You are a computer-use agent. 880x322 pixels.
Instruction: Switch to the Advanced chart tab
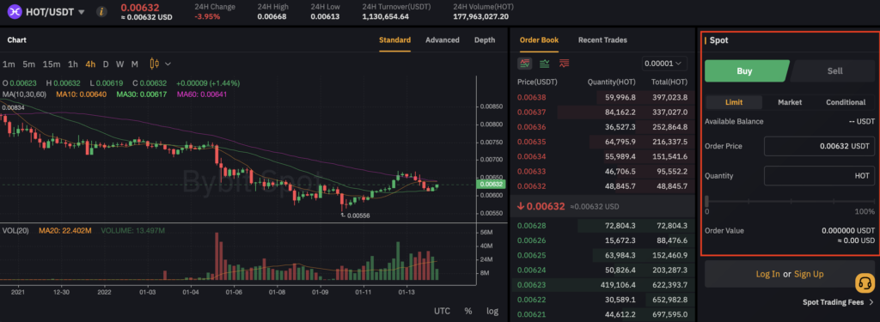pos(443,39)
